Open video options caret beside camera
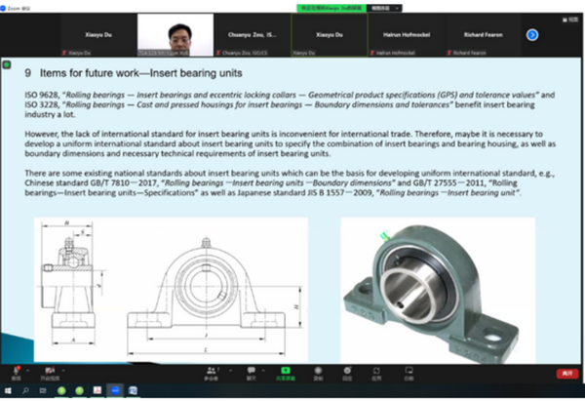585x401 pixels. (x=63, y=371)
